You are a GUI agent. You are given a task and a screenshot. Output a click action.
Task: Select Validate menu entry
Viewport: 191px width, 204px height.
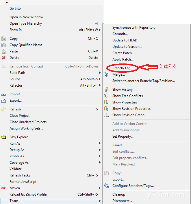pos(16,169)
